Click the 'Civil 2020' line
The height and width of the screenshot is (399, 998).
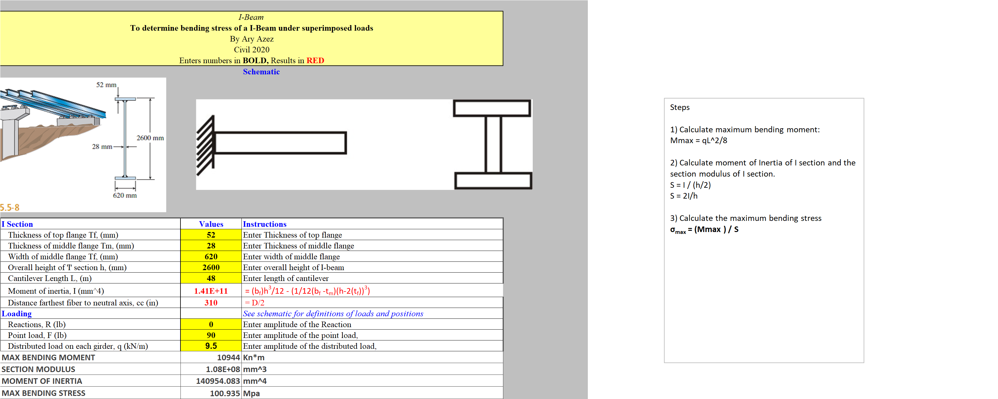click(251, 50)
